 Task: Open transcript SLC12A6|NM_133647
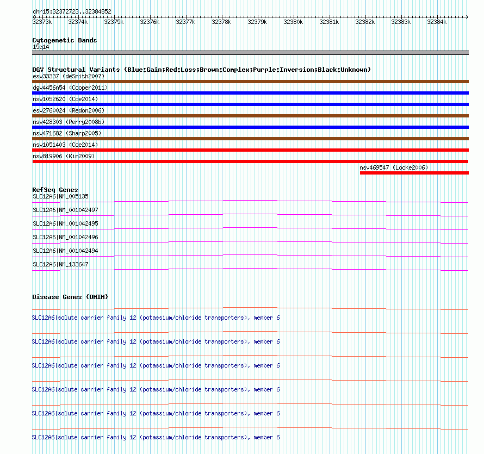60,264
